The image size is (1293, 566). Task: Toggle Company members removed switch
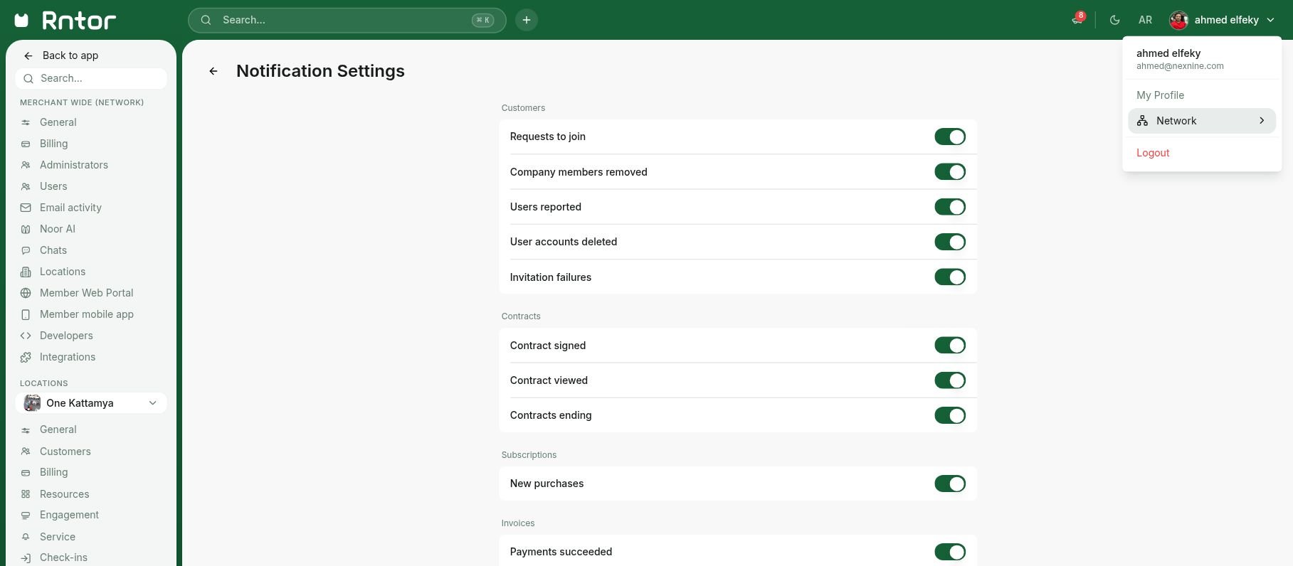click(x=950, y=172)
